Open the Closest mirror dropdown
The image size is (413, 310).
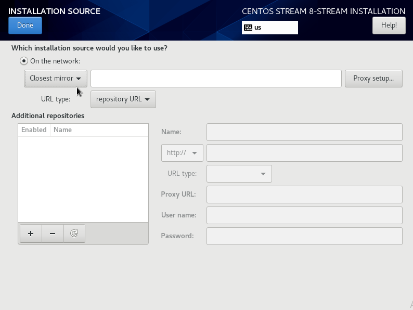point(56,79)
